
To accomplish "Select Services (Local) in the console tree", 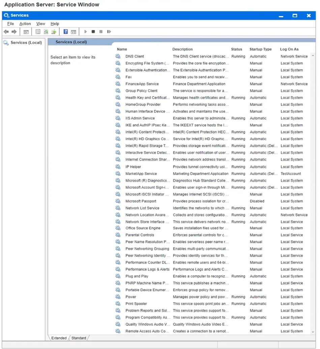I will (26, 42).
